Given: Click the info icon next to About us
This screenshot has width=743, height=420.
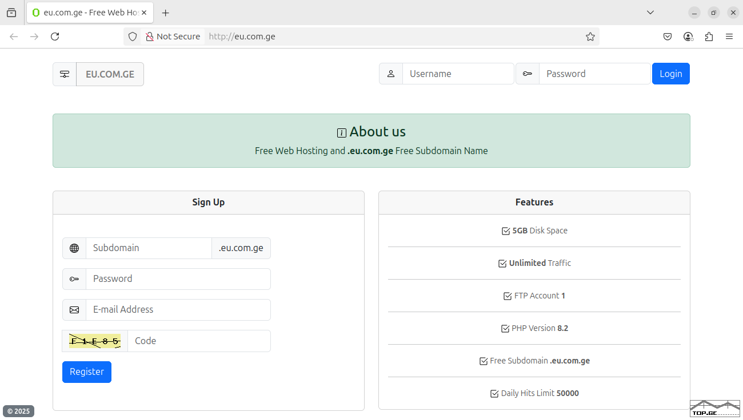Looking at the screenshot, I should [342, 133].
